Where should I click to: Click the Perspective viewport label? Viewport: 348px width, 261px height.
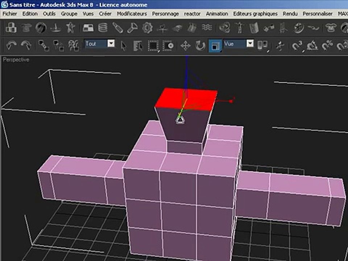16,60
